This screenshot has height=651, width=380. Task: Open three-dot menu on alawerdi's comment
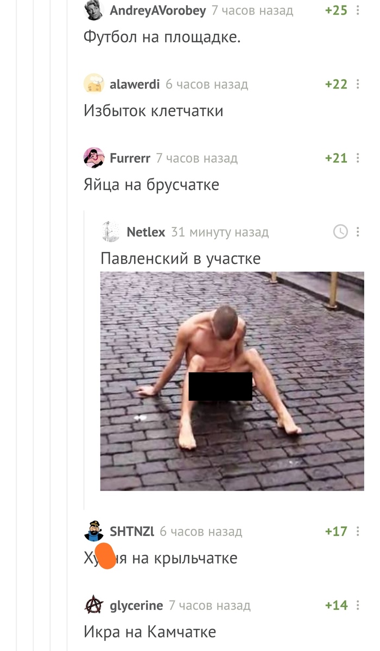click(358, 84)
